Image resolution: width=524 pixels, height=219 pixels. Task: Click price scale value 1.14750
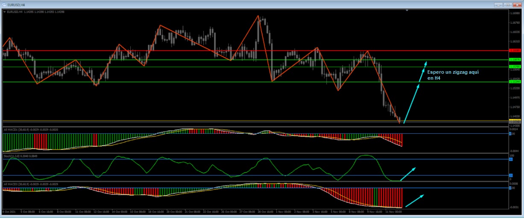[515, 107]
